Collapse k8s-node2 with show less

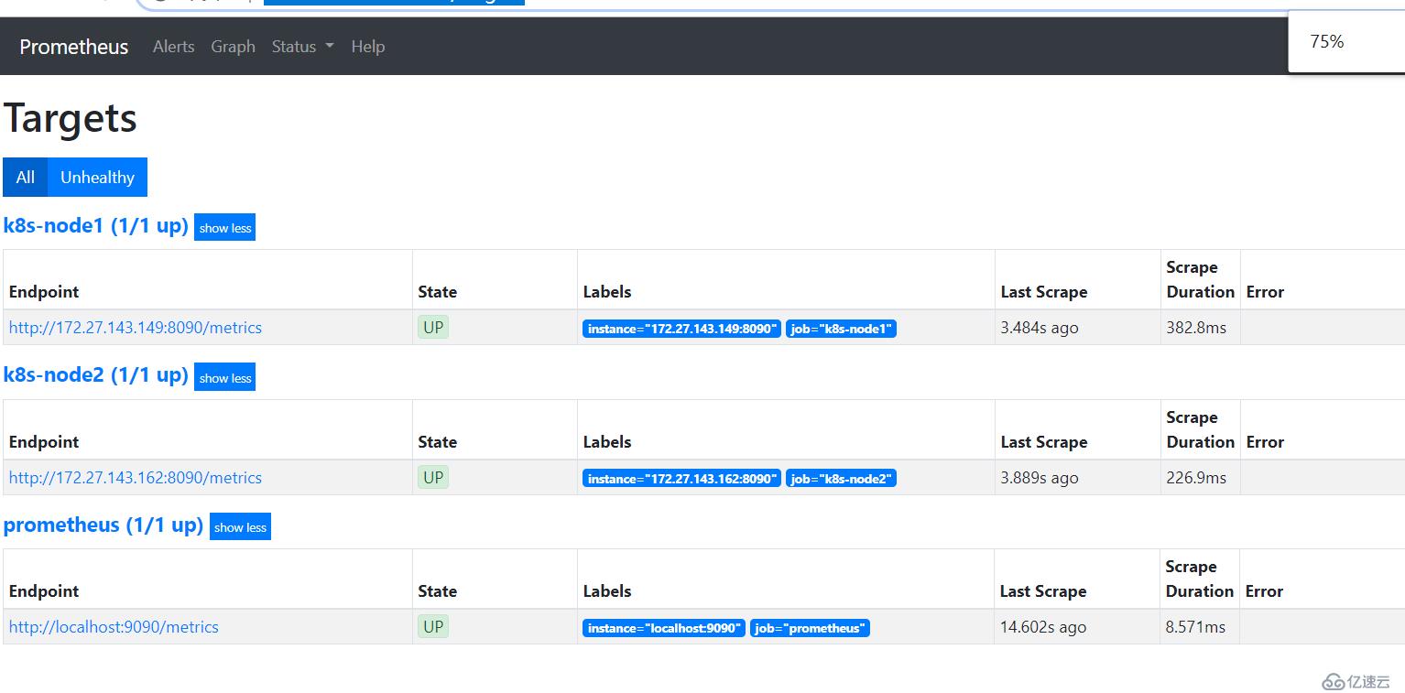click(224, 378)
